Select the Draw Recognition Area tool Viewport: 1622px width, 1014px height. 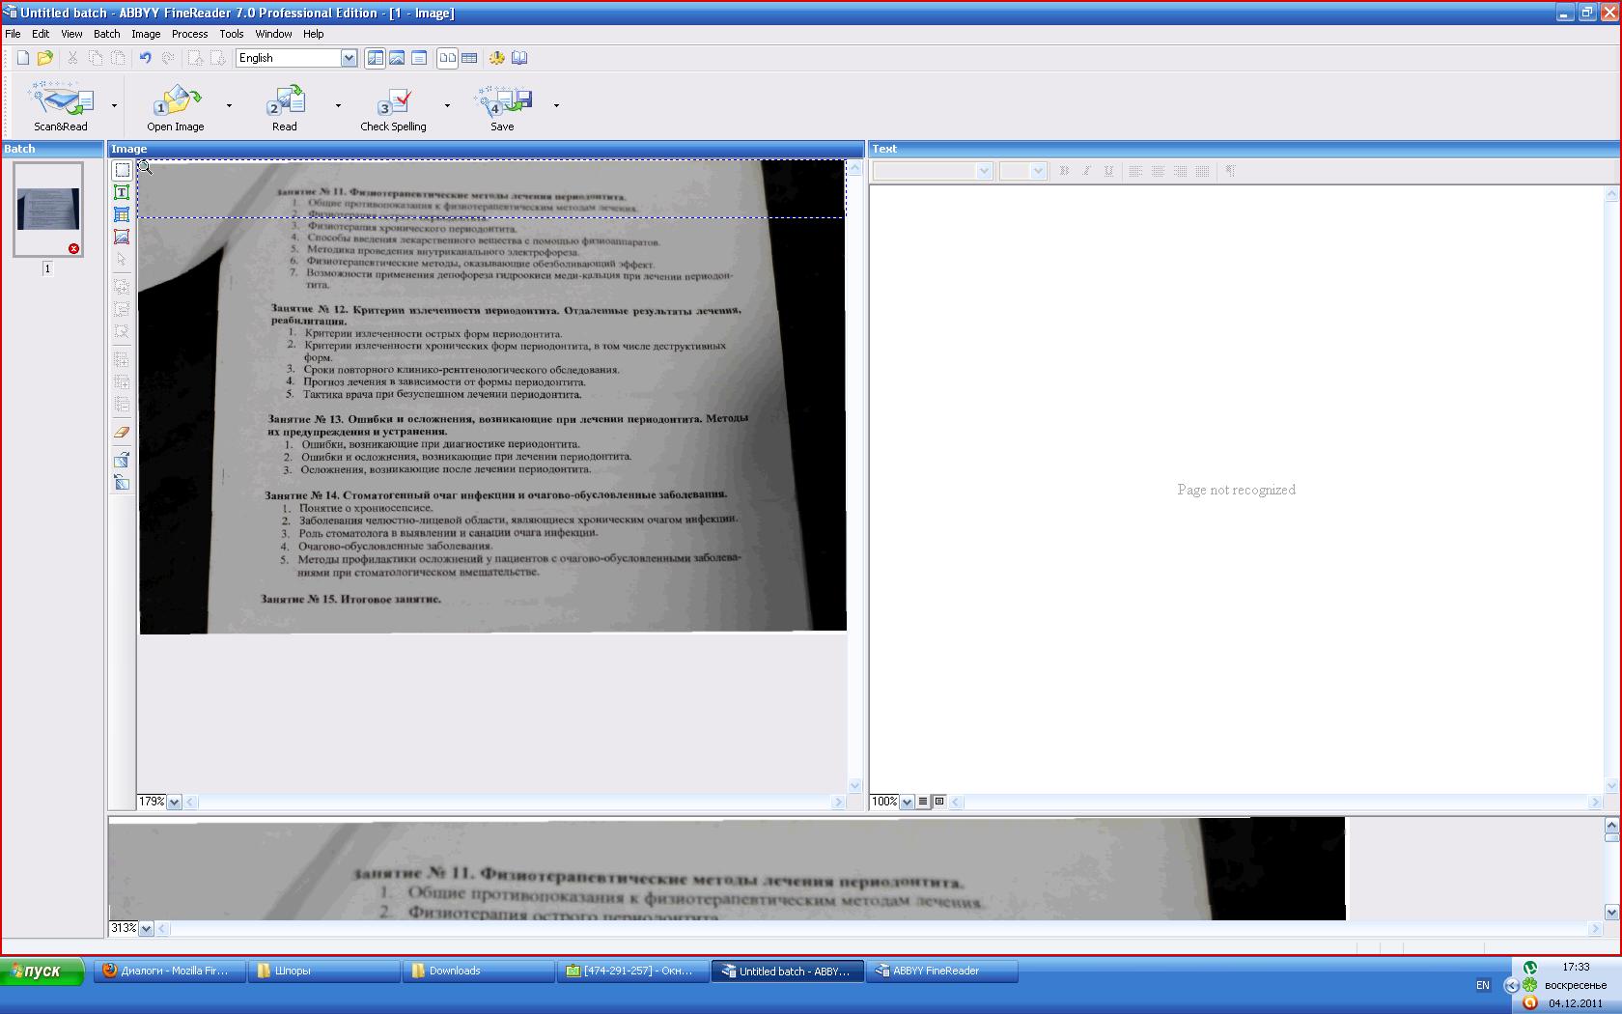(122, 171)
